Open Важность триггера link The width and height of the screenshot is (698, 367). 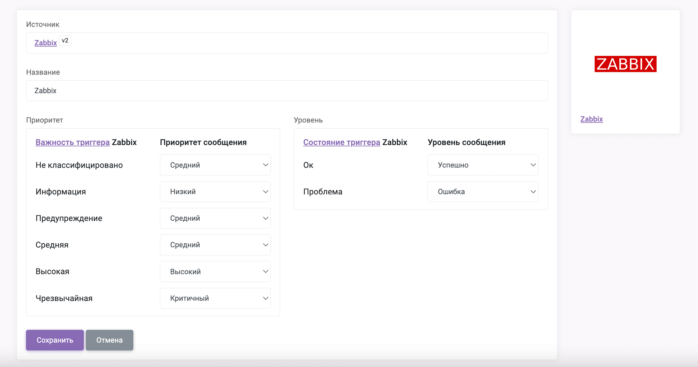pyautogui.click(x=73, y=142)
